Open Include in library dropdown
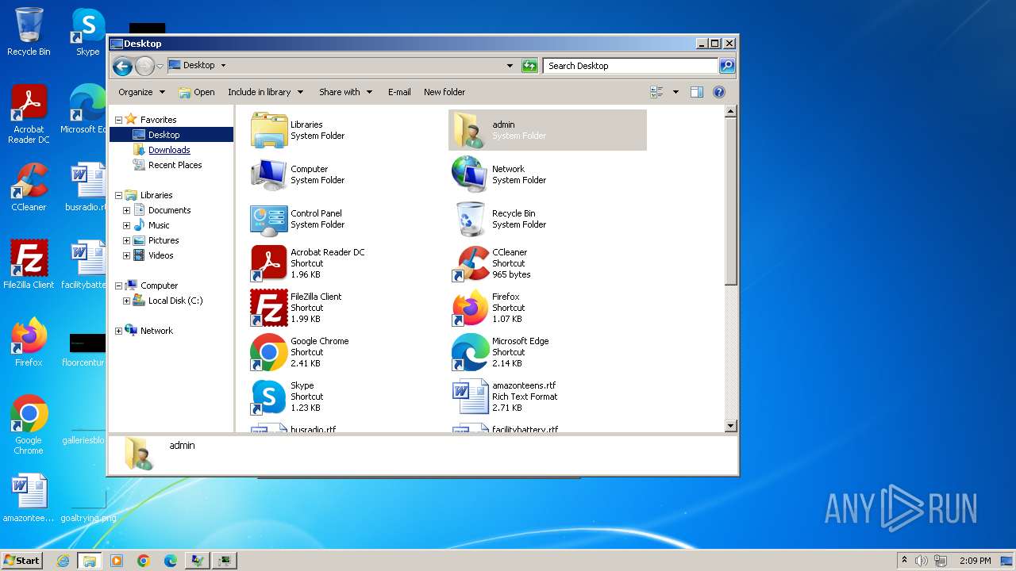This screenshot has width=1016, height=571. 265,92
